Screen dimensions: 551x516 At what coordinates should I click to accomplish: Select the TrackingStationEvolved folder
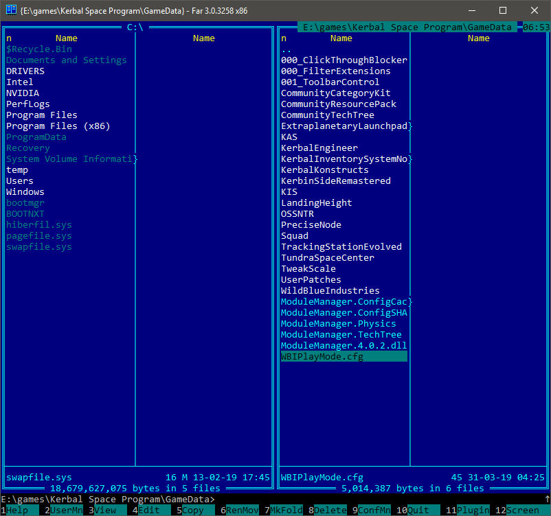point(341,247)
